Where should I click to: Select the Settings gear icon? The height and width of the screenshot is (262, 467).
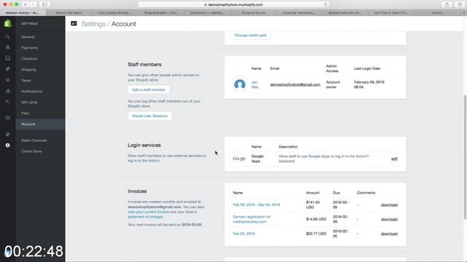[x=7, y=146]
